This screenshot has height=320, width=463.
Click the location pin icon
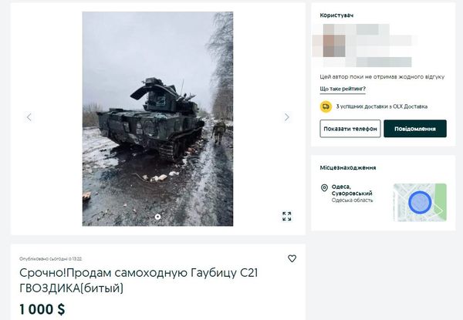click(x=324, y=188)
